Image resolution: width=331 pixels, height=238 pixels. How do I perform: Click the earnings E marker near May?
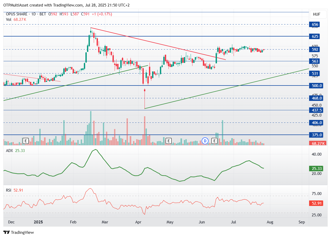click(x=169, y=141)
